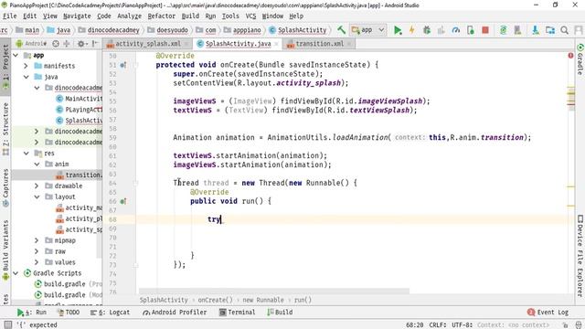Viewport: 585px width, 329px height.
Task: Collapse the Gradle Scripts node
Action: [16, 273]
